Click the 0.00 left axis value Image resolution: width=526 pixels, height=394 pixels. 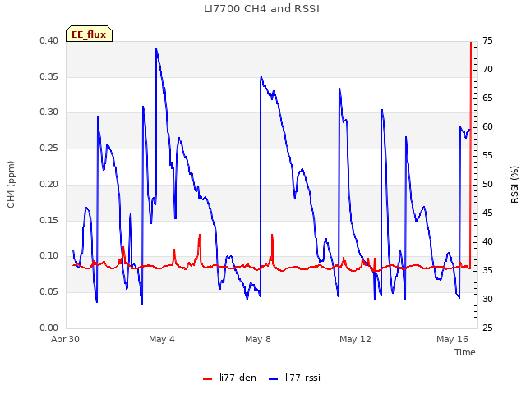tap(49, 328)
